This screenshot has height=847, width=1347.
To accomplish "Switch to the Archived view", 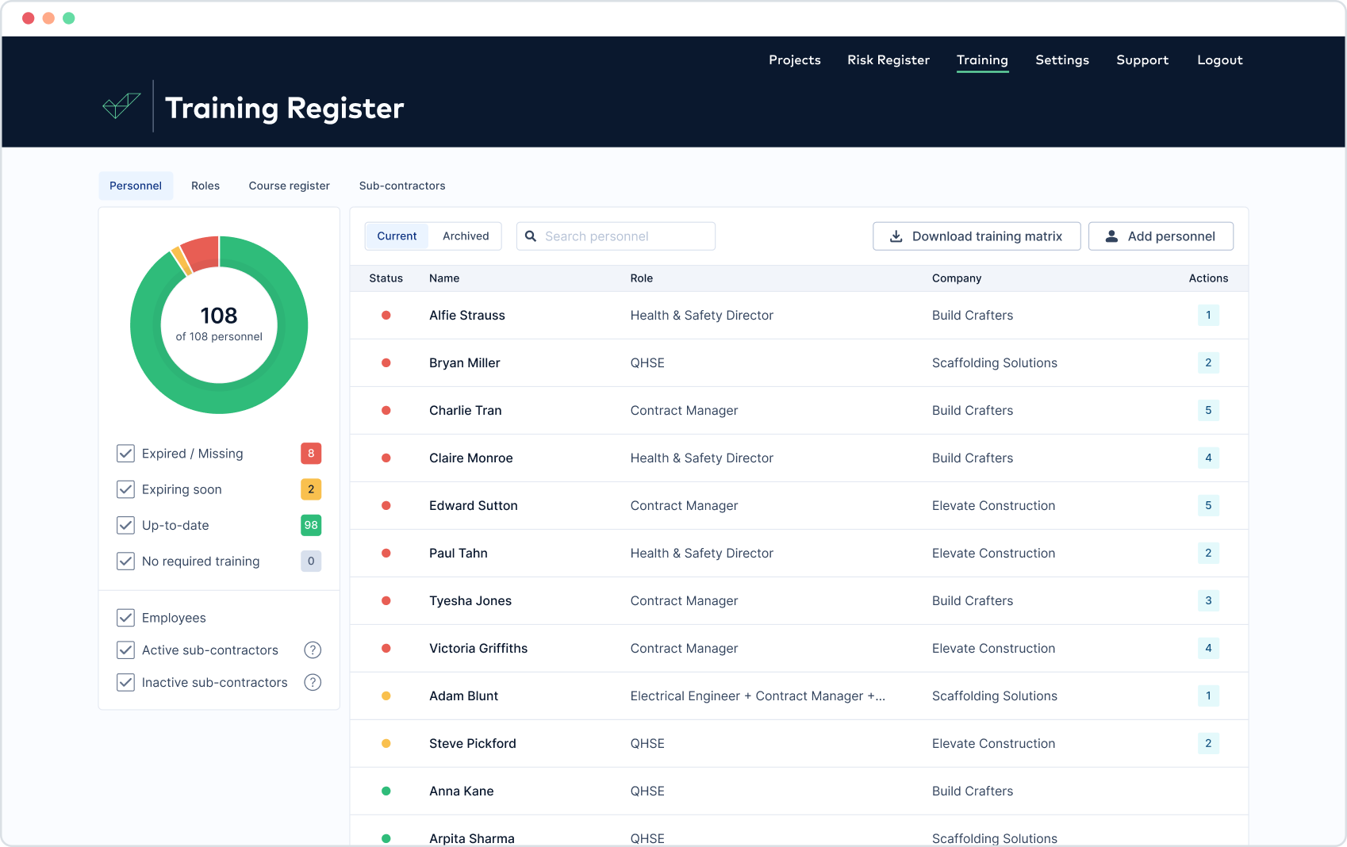I will click(x=466, y=236).
